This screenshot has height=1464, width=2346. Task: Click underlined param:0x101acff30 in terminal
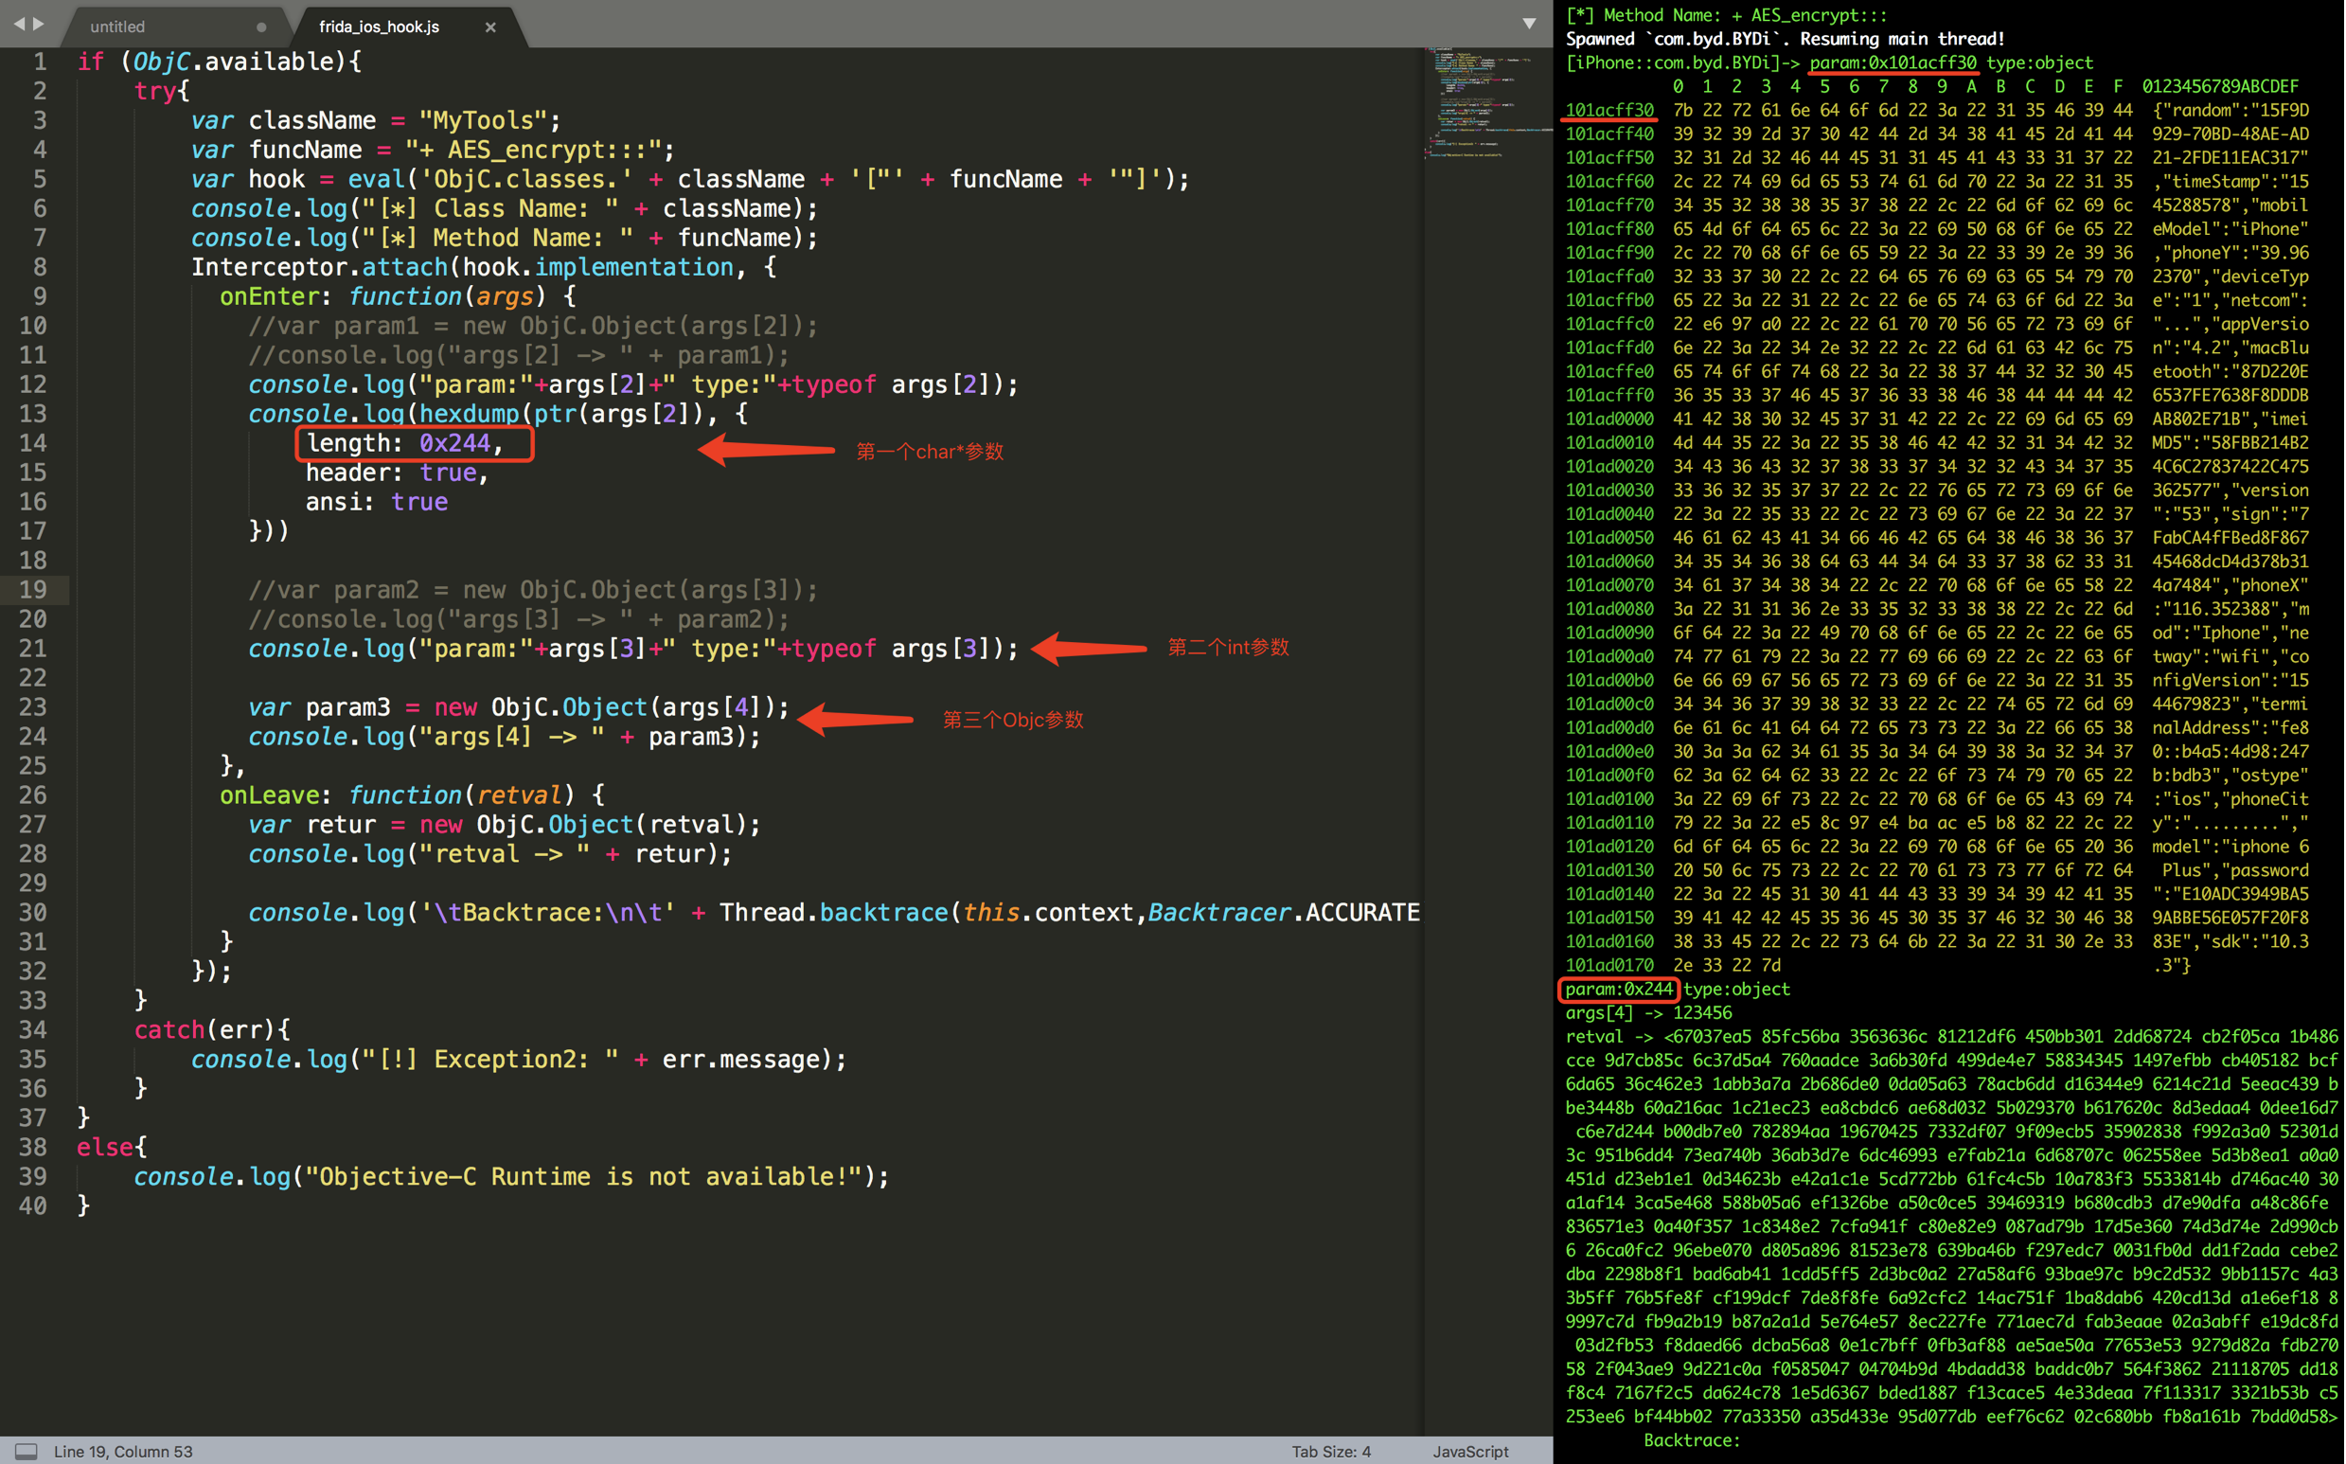tap(1893, 62)
